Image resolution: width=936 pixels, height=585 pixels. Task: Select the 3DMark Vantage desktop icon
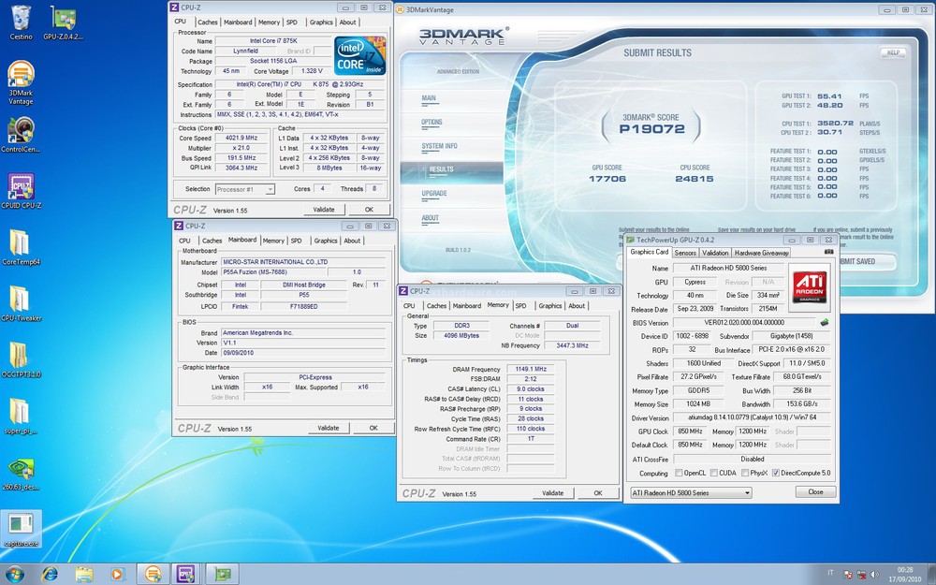21,83
